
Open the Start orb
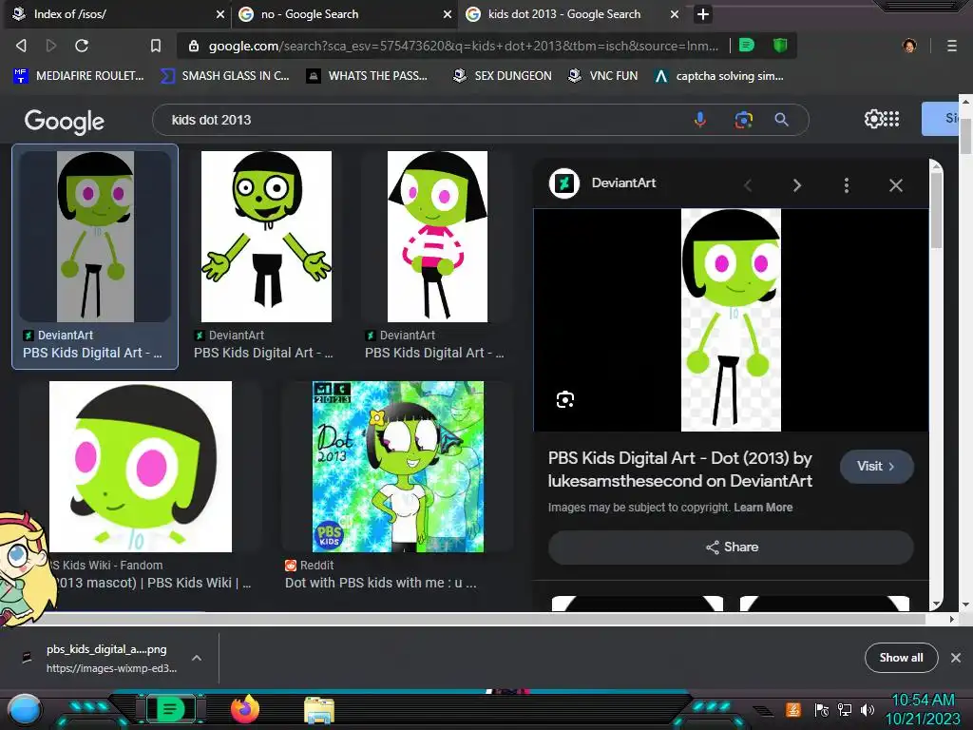pyautogui.click(x=25, y=709)
